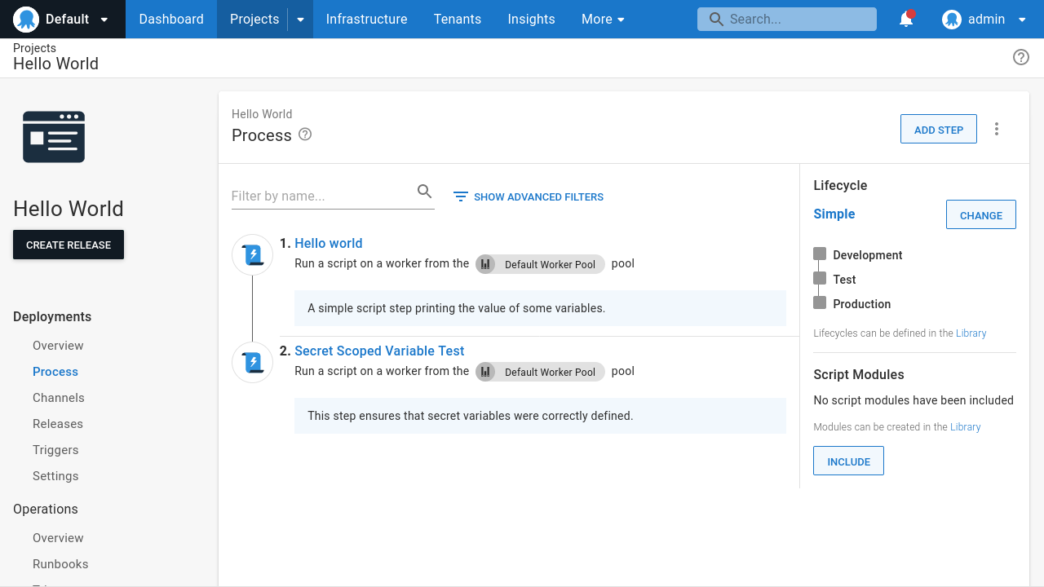The image size is (1044, 587).
Task: Click the Filter by name input field
Action: 318,196
